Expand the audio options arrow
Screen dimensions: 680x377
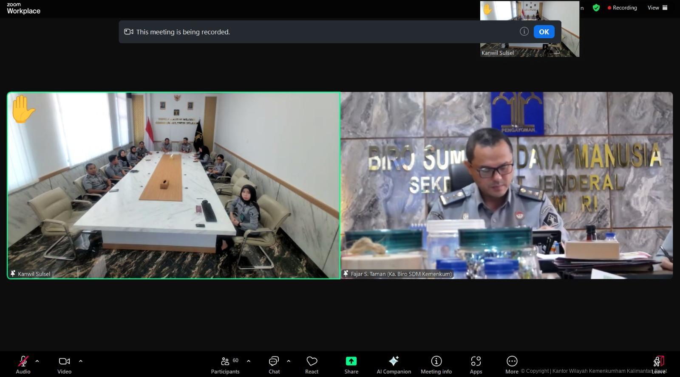coord(37,361)
